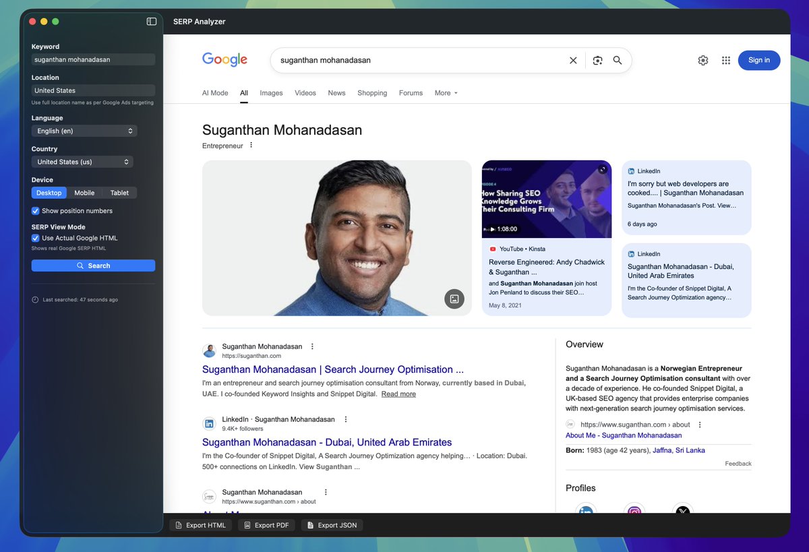Open more options beside Entrepreneur label
Image resolution: width=809 pixels, height=552 pixels.
click(251, 146)
